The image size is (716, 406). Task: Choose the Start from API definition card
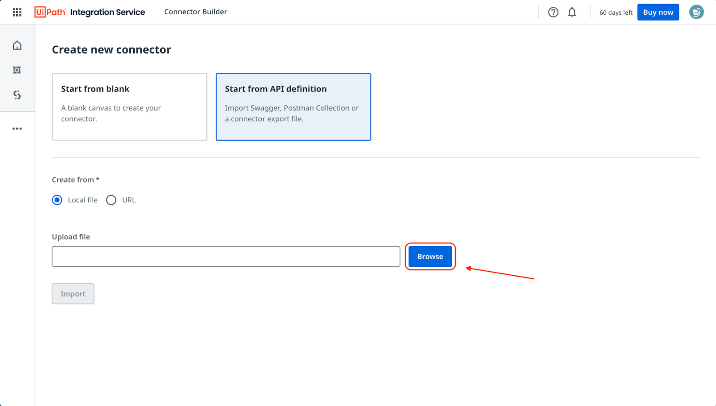pyautogui.click(x=293, y=107)
